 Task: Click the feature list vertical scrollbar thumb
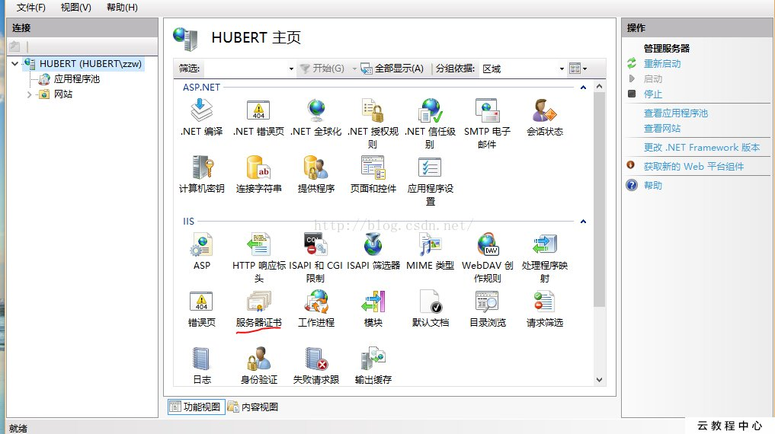(x=599, y=199)
